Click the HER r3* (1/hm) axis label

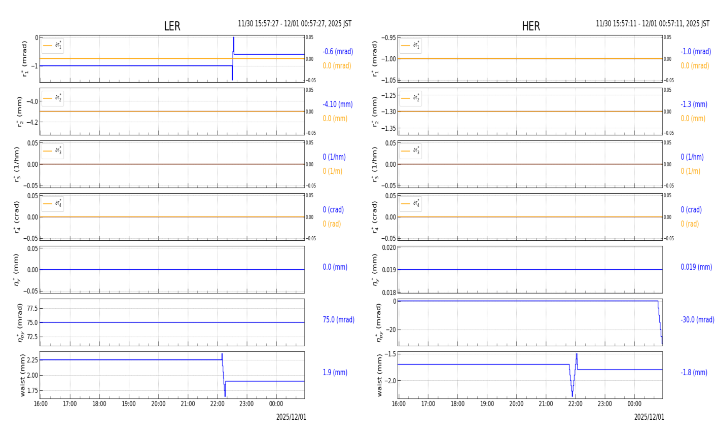(x=375, y=164)
